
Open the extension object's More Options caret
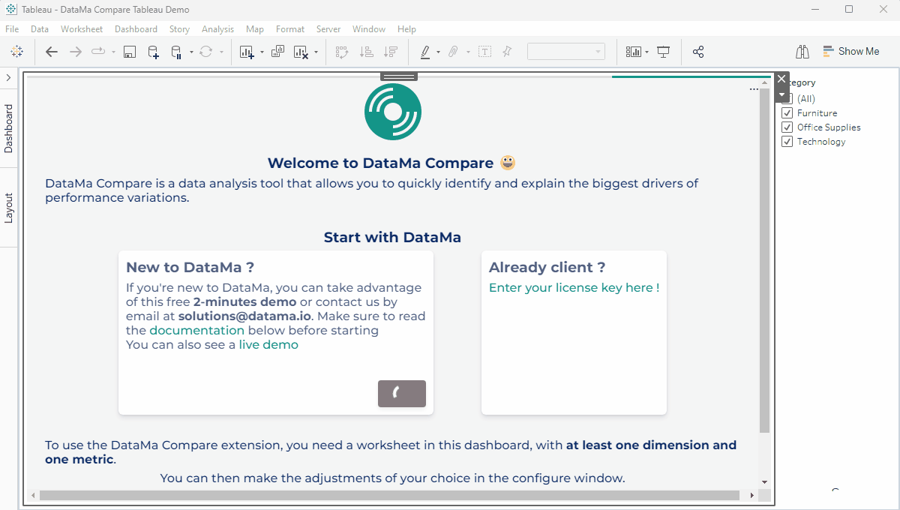782,95
